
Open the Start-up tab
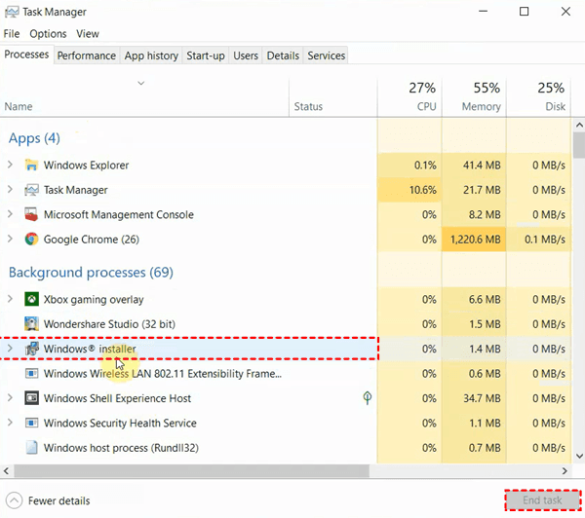206,55
